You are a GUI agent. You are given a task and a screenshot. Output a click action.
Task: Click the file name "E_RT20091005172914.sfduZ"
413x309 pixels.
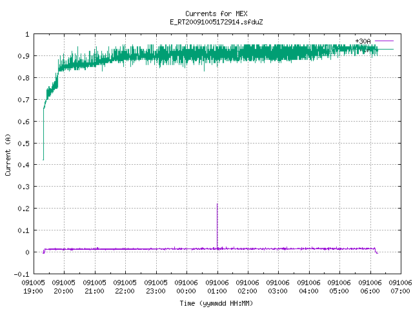[x=216, y=22]
